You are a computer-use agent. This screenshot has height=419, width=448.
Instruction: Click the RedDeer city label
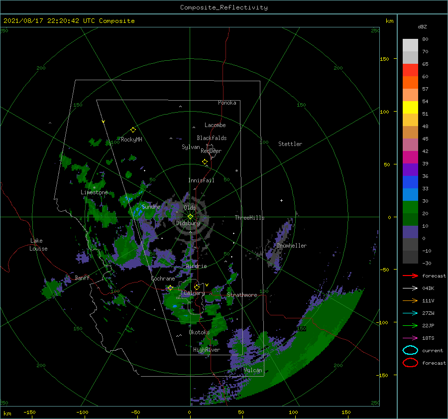coord(211,151)
